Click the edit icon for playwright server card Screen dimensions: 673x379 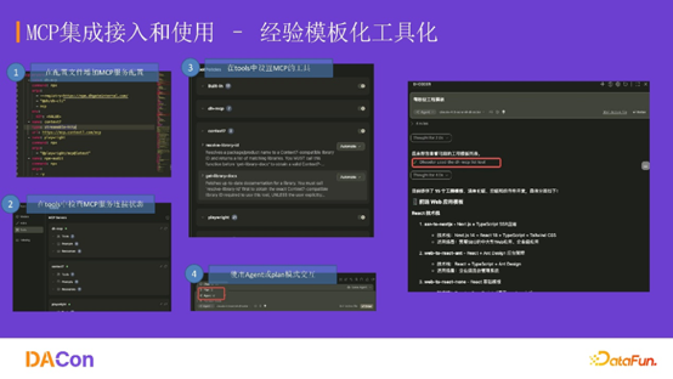point(161,304)
